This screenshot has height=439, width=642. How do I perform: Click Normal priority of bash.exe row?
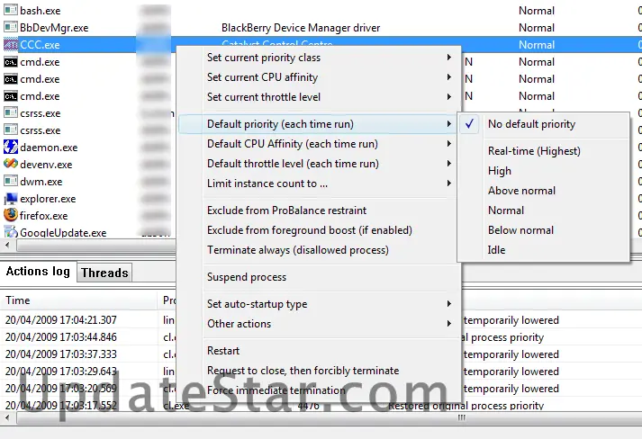tap(537, 11)
